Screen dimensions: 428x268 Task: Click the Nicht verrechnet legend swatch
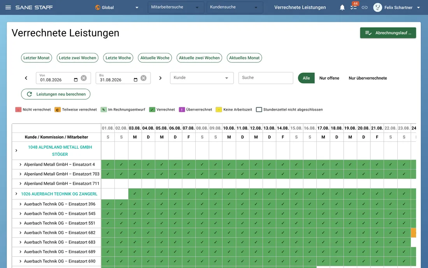[18, 109]
